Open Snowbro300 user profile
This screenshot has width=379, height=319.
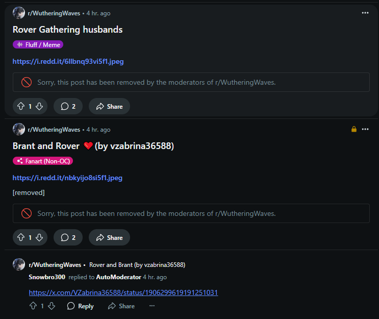(47, 277)
